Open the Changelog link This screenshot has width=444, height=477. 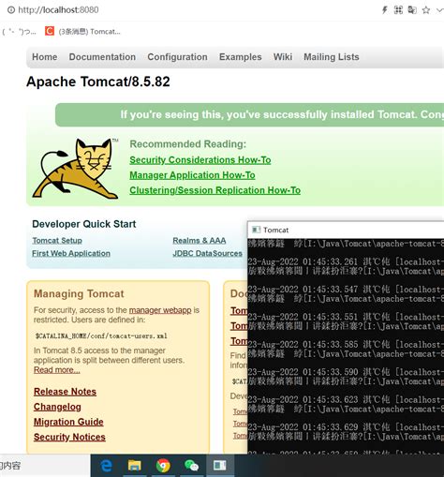(x=57, y=407)
